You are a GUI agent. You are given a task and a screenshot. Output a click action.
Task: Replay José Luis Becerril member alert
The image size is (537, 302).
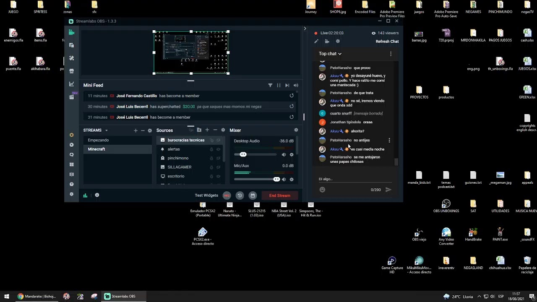pos(292,117)
